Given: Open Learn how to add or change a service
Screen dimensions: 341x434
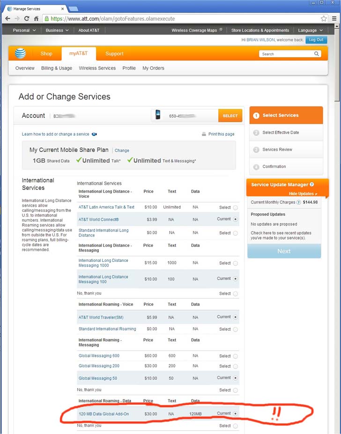Looking at the screenshot, I should point(55,134).
